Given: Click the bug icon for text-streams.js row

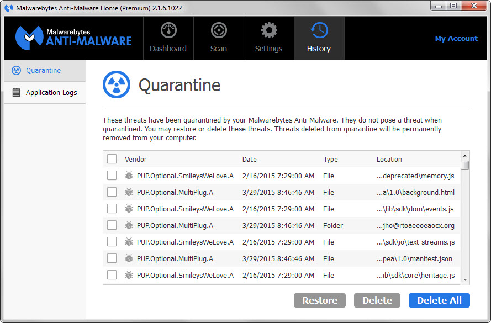Looking at the screenshot, I should (x=129, y=242).
